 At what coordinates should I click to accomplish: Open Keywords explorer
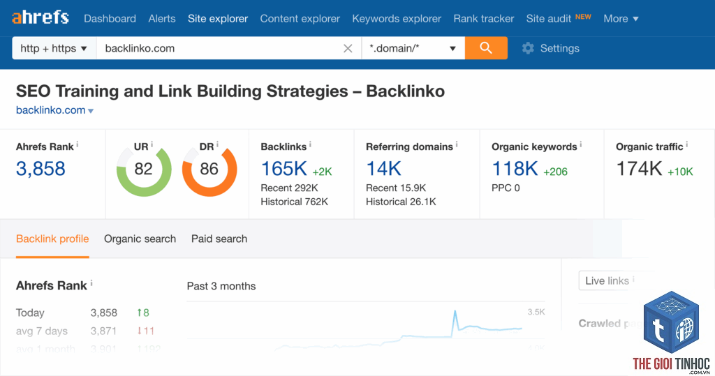(x=397, y=19)
